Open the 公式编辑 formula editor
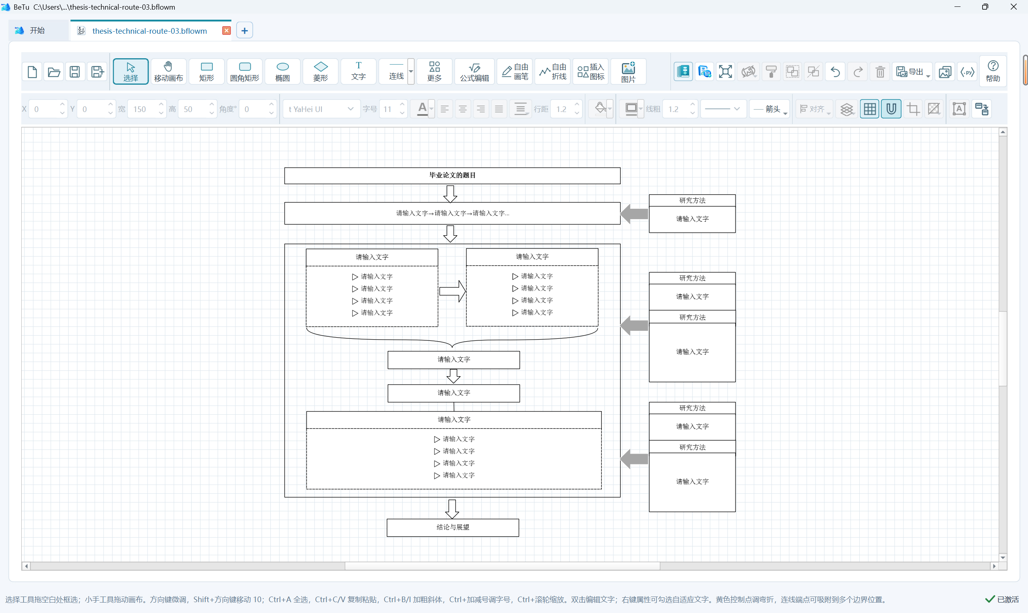The image size is (1028, 613). coord(474,71)
